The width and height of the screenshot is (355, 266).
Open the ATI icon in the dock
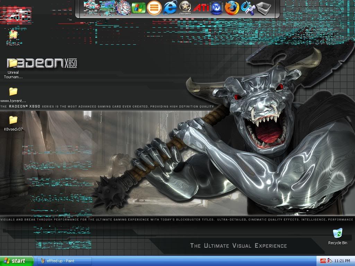point(201,8)
